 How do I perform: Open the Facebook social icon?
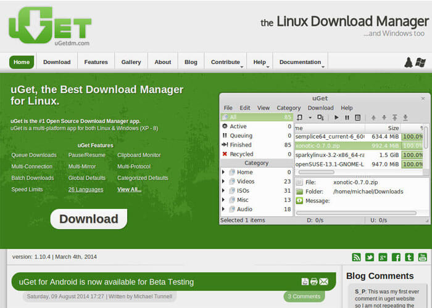pyautogui.click(x=396, y=257)
